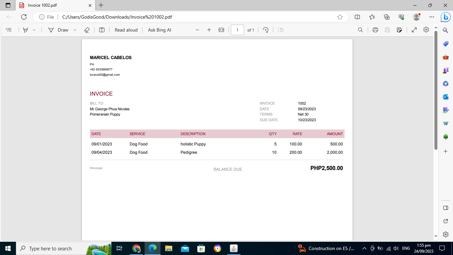Select the balance PHP2,500.00
Viewport: 453px width, 255px height.
click(x=327, y=168)
